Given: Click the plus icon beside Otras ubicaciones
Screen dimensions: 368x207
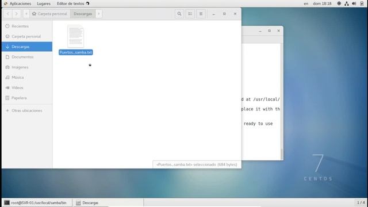Looking at the screenshot, I should [x=7, y=110].
